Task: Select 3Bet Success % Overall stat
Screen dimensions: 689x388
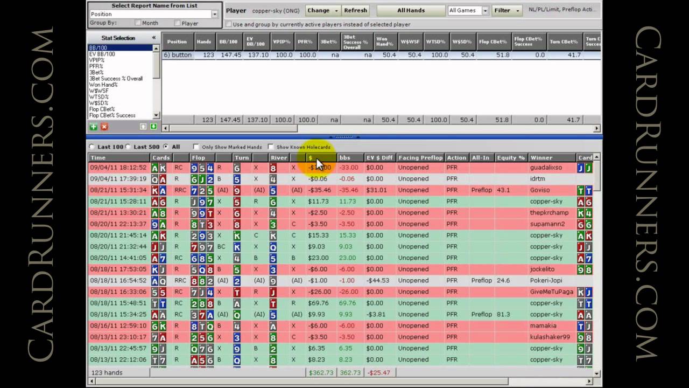Action: coord(120,79)
